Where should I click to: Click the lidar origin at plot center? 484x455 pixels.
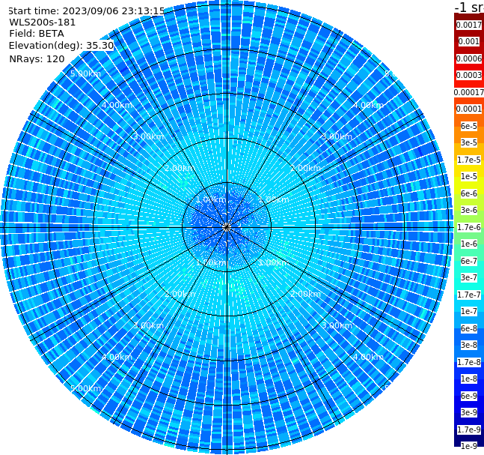(227, 227)
